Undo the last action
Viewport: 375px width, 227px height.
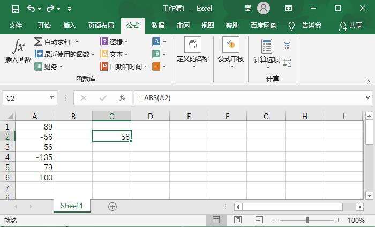[31, 9]
